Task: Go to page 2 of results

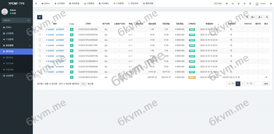Action: (242, 84)
